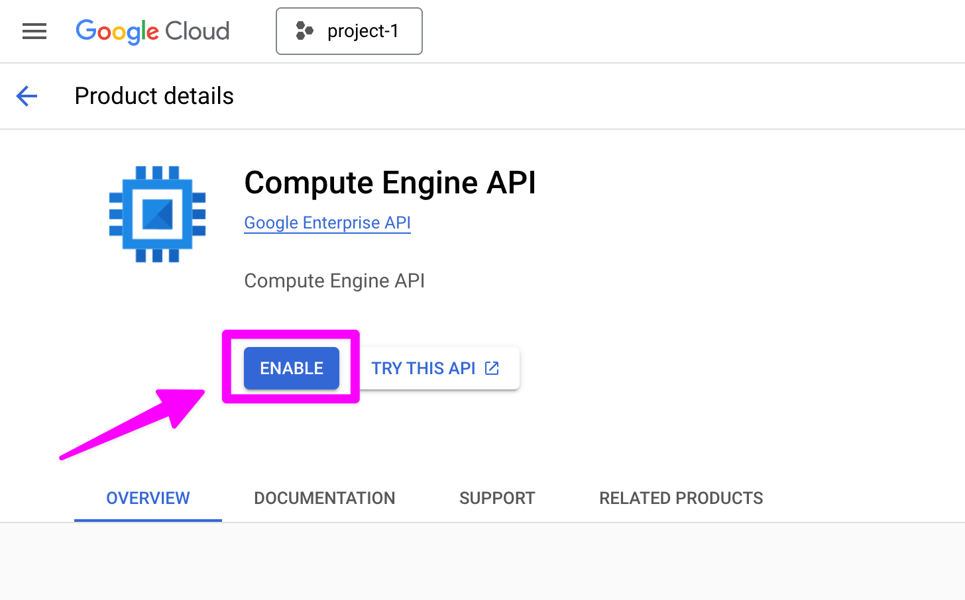Go back using the back arrow
The width and height of the screenshot is (965, 600).
pos(27,96)
